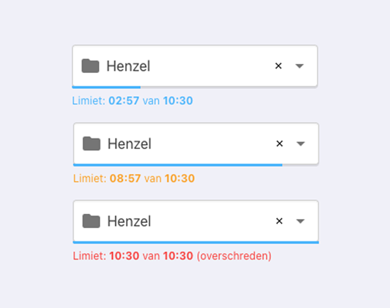Click the full progress bar under the last Henzel field
This screenshot has width=390, height=308.
coord(195,241)
